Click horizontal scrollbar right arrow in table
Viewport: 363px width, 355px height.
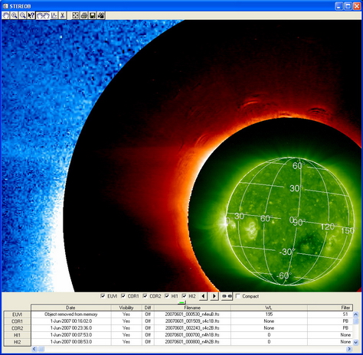tap(349, 349)
